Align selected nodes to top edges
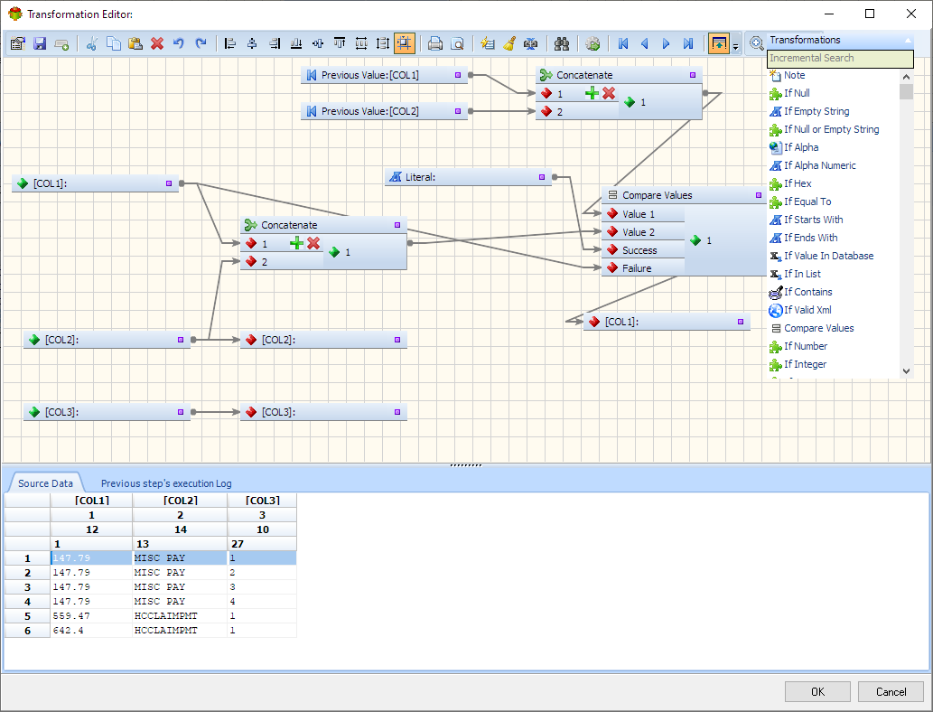 (340, 43)
